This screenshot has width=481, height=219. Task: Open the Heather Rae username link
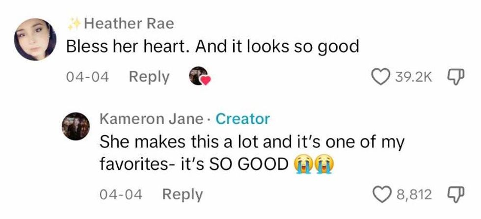pos(129,24)
